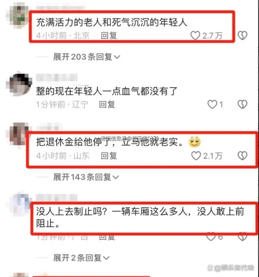Viewport: 259px width, 277px height.
Task: Open the Liaoning commenter's avatar
Action: pos(19,84)
